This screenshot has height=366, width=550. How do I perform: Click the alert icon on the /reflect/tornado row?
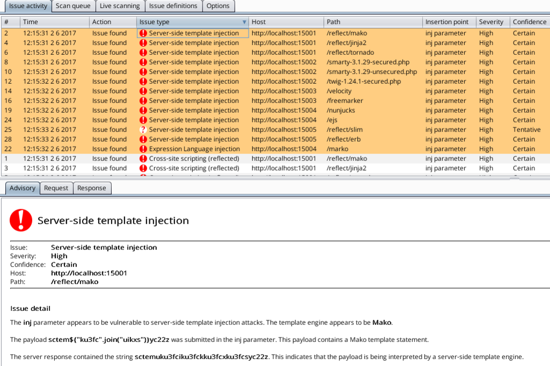(143, 53)
